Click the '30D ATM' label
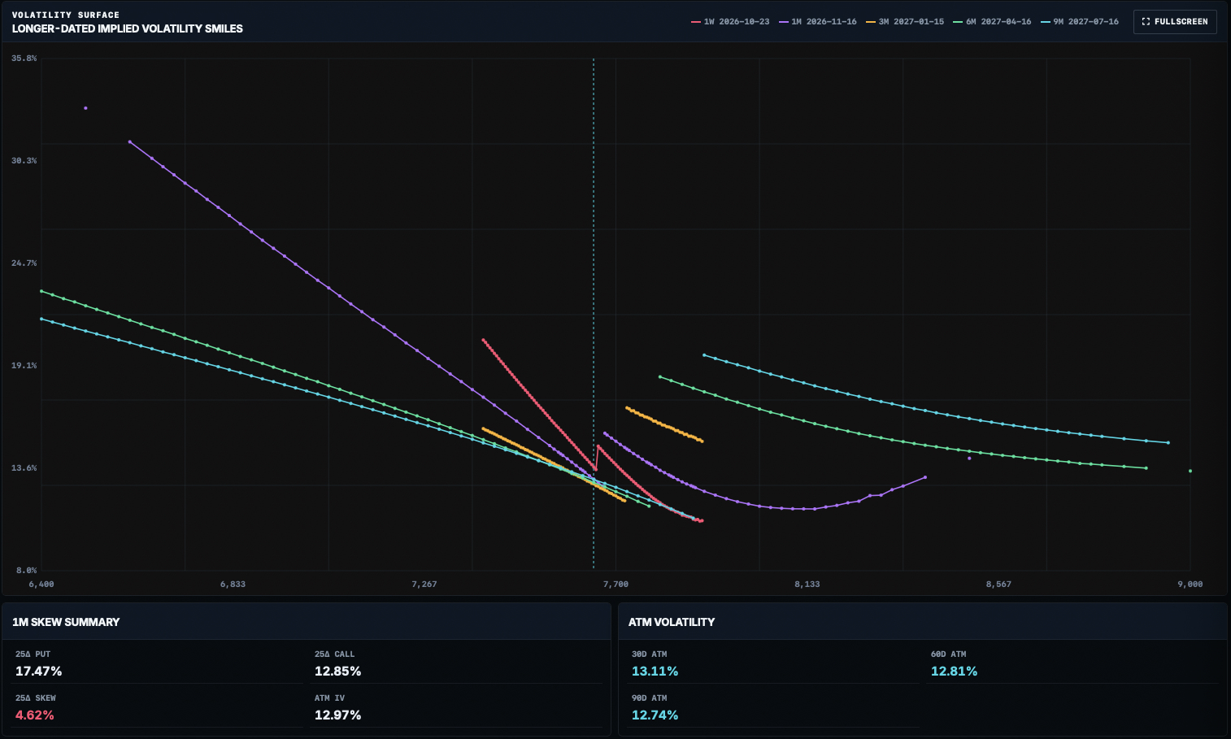Screen dimensions: 1231x739 [x=650, y=654]
